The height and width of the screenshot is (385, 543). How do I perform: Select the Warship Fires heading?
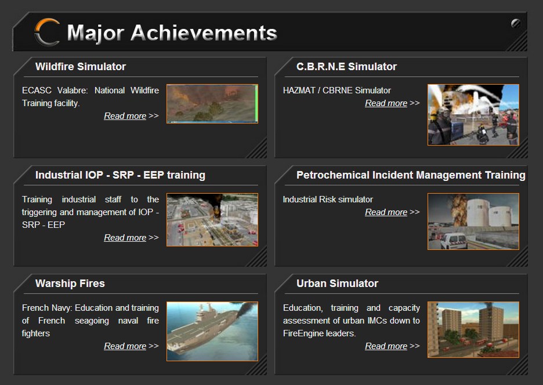point(70,284)
